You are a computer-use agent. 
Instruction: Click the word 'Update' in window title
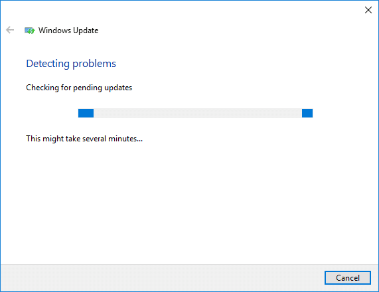[86, 31]
